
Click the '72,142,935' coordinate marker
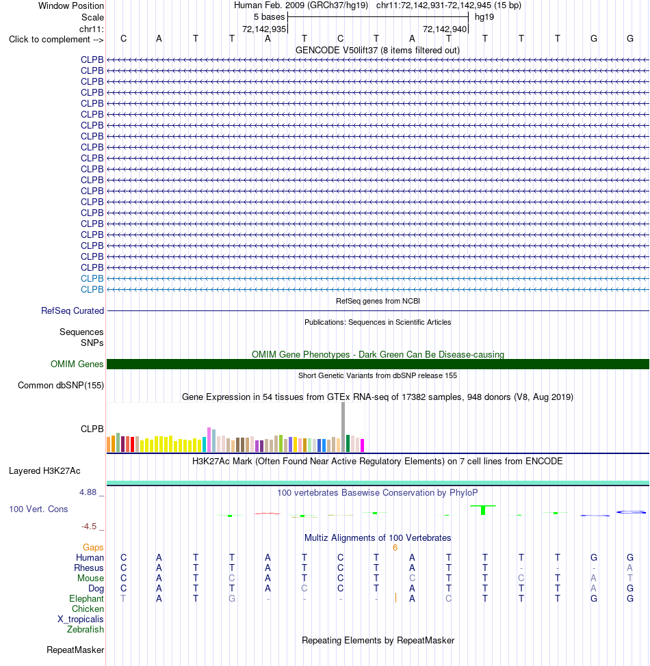click(x=264, y=29)
